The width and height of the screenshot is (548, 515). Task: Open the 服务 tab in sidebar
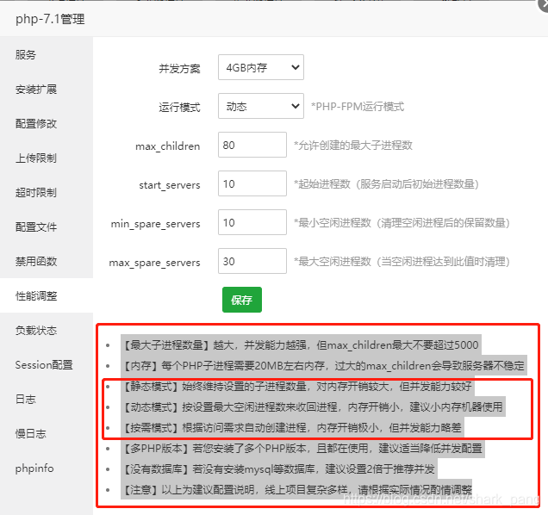[47, 54]
